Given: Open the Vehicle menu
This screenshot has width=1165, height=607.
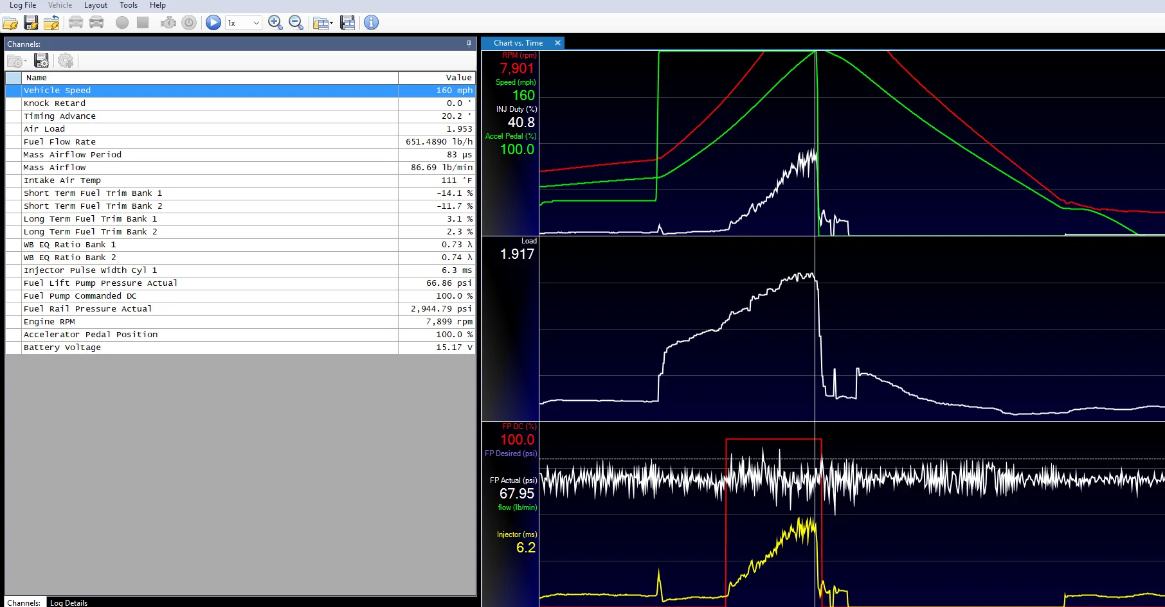Looking at the screenshot, I should [x=60, y=5].
